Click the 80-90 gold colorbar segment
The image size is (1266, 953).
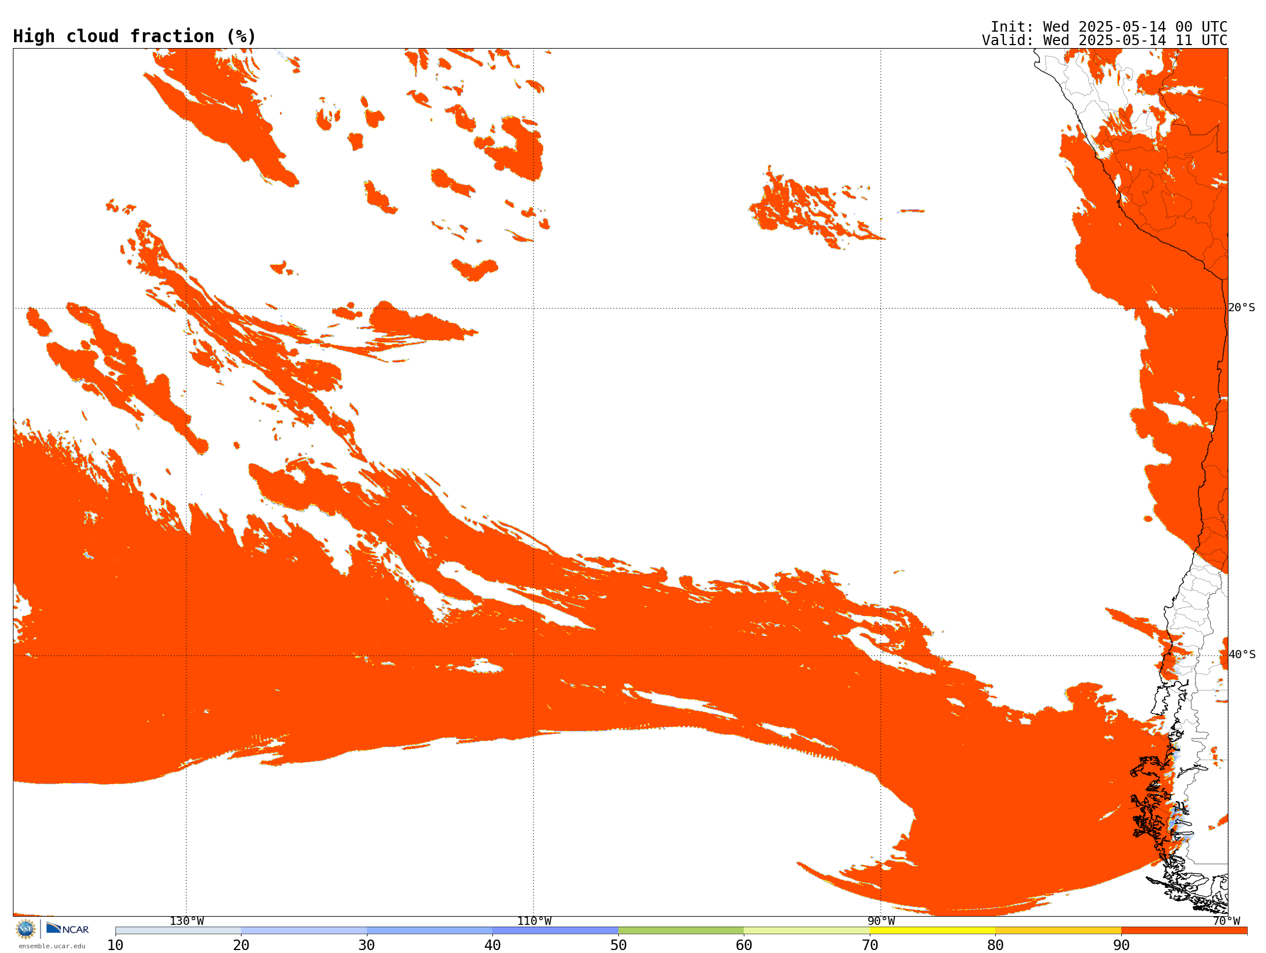[1058, 931]
